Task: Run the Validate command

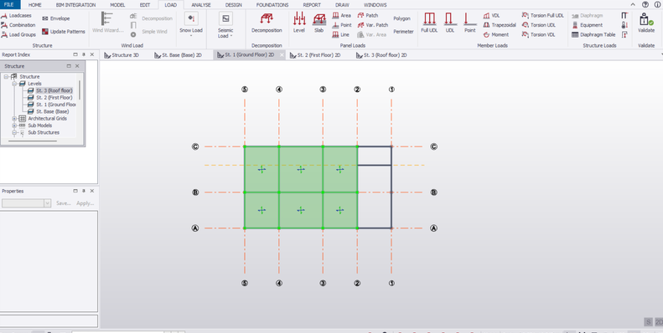Action: pyautogui.click(x=646, y=23)
